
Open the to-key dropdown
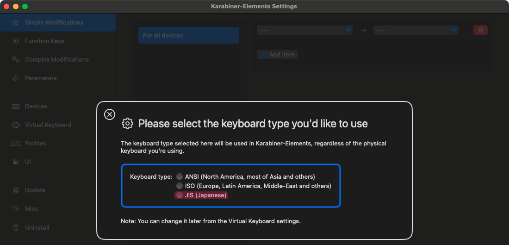click(x=416, y=30)
